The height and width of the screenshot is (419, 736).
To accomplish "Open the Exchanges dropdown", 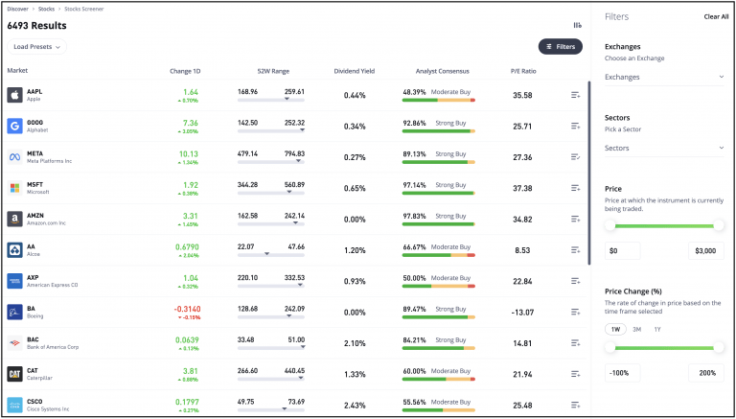I will tap(664, 77).
